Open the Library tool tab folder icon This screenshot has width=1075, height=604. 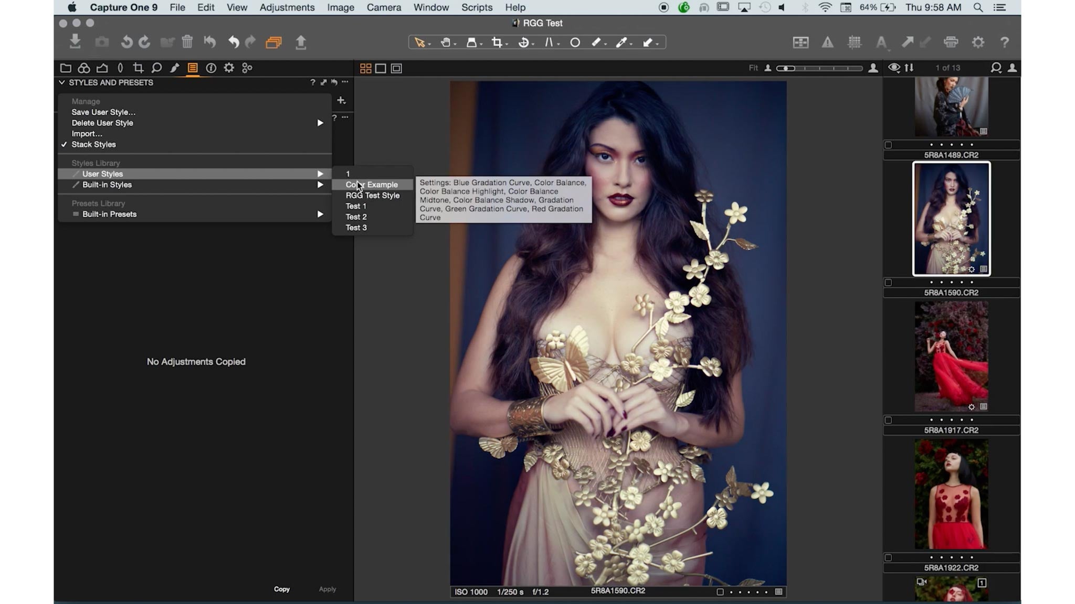(66, 68)
